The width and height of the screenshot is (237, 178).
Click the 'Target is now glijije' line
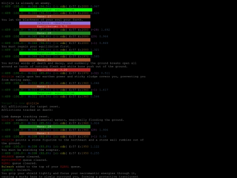pos(20,103)
